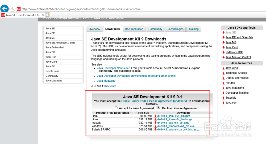Select the Java SE Development Kit browser tab

[x=23, y=15]
